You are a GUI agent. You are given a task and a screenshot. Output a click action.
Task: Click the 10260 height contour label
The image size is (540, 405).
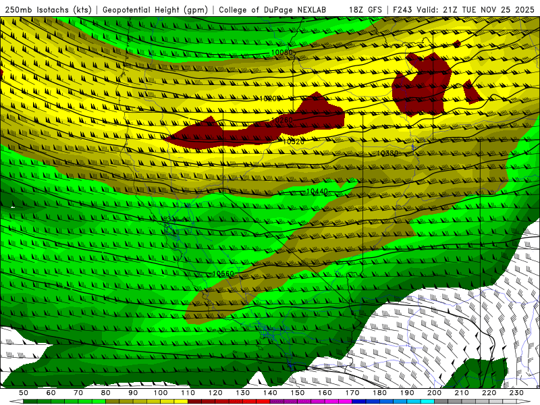click(282, 120)
